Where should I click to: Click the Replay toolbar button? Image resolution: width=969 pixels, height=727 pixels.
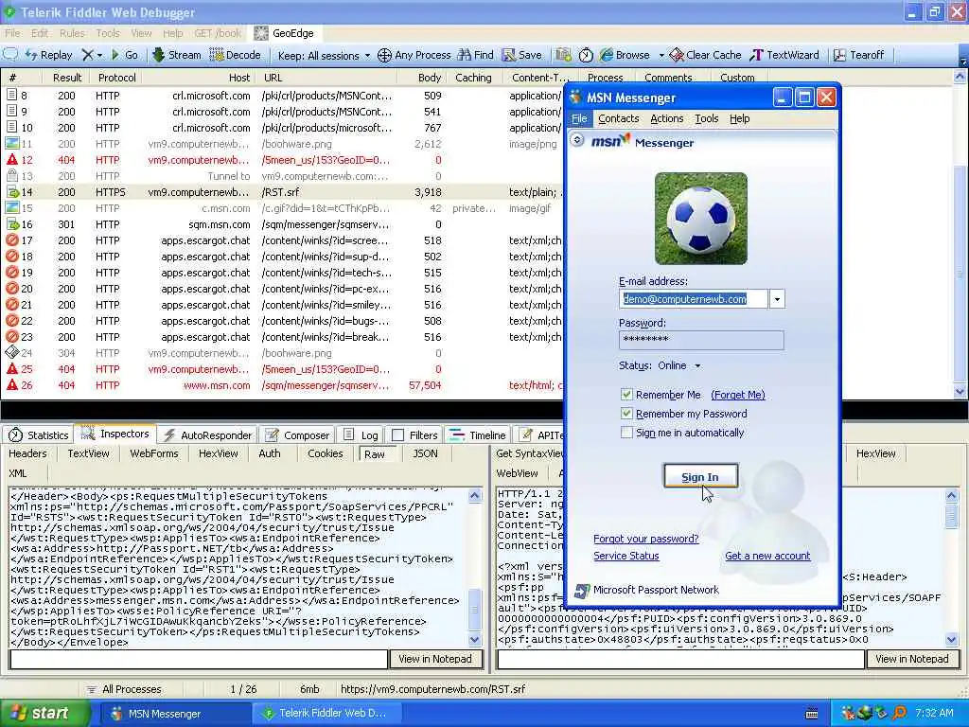click(49, 55)
